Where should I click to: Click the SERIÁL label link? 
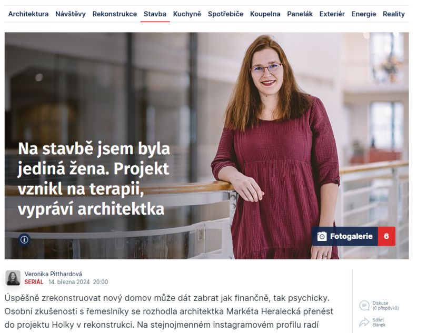tap(34, 282)
